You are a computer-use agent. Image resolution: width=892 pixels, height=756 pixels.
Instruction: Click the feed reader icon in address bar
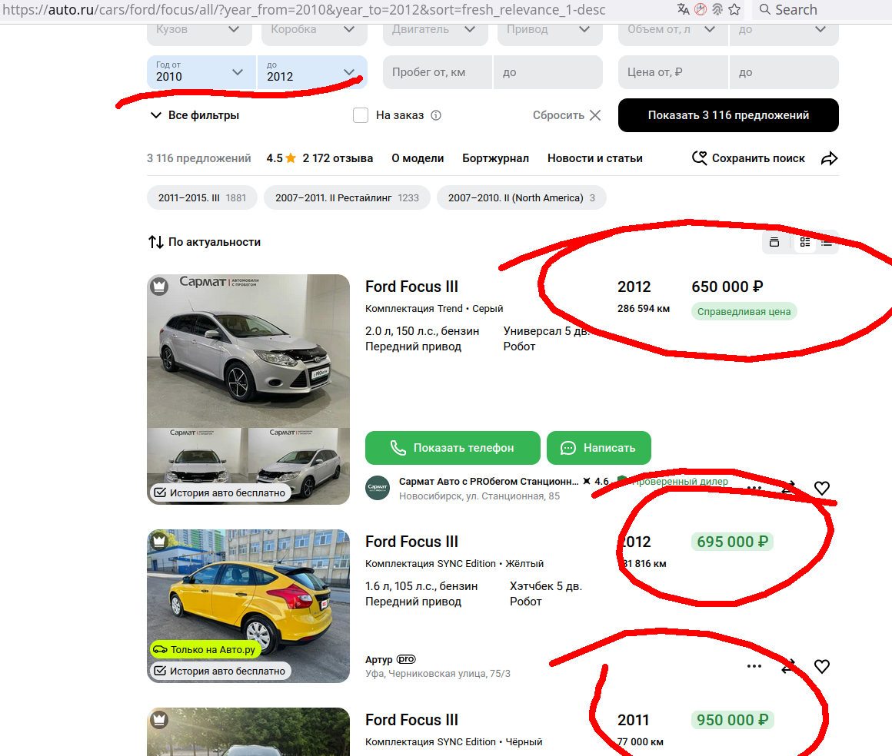[x=717, y=9]
